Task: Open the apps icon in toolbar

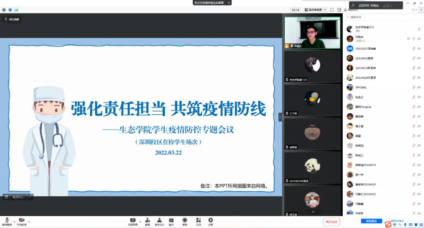Action: click(x=198, y=221)
